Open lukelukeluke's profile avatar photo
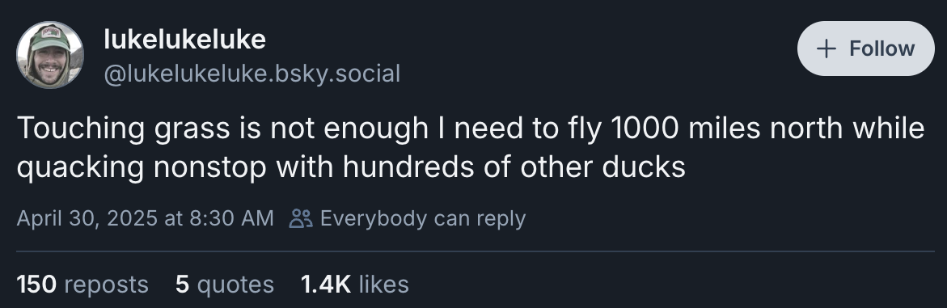The image size is (947, 308). 50,55
